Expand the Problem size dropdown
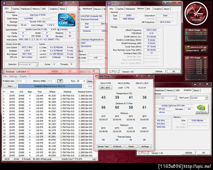The height and width of the screenshot is (170, 213). click(21, 81)
